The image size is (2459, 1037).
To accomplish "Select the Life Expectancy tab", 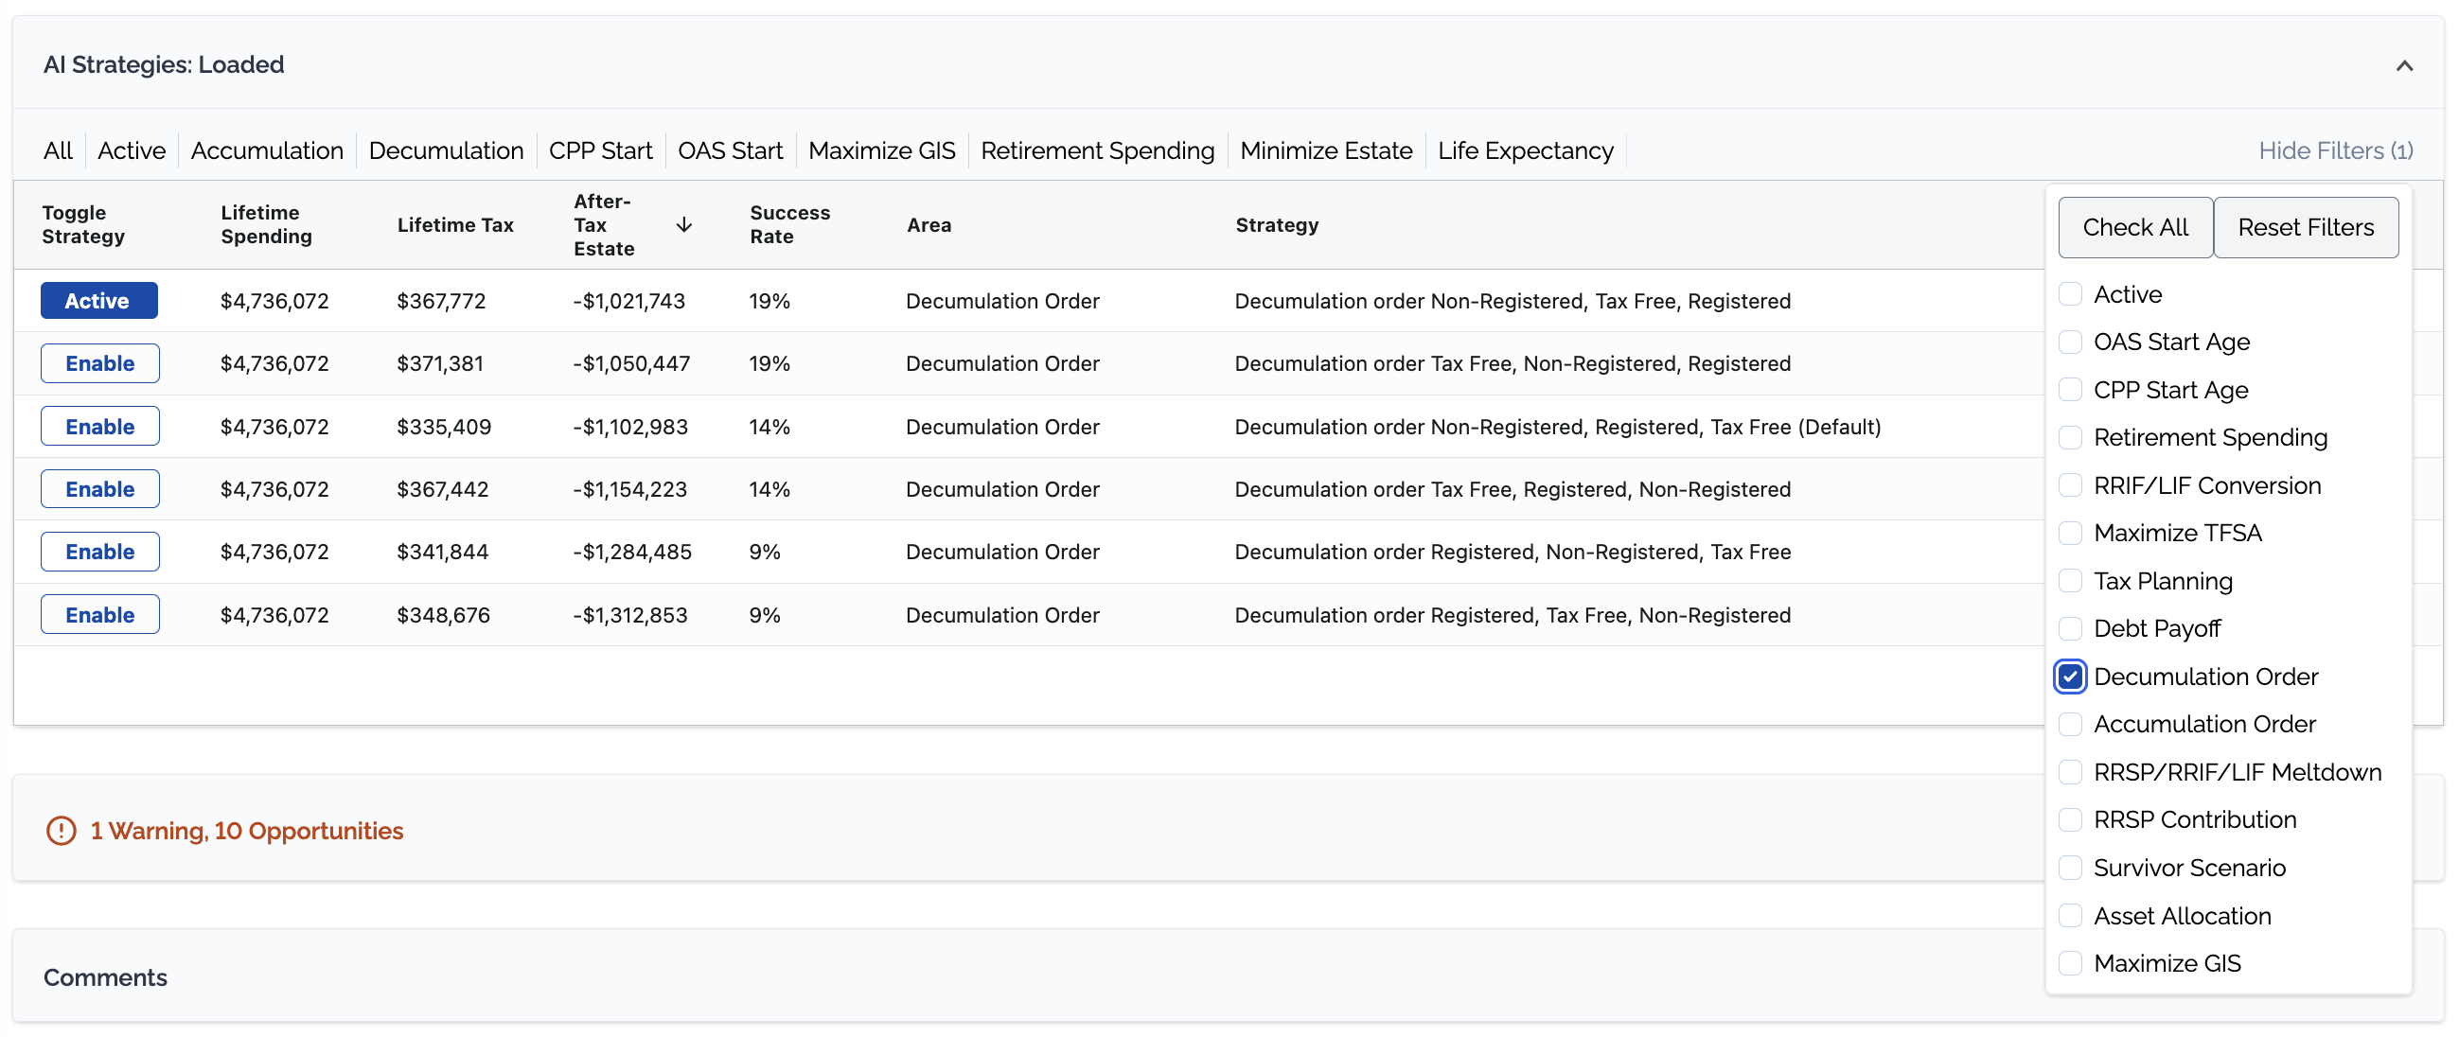I will click(1525, 150).
